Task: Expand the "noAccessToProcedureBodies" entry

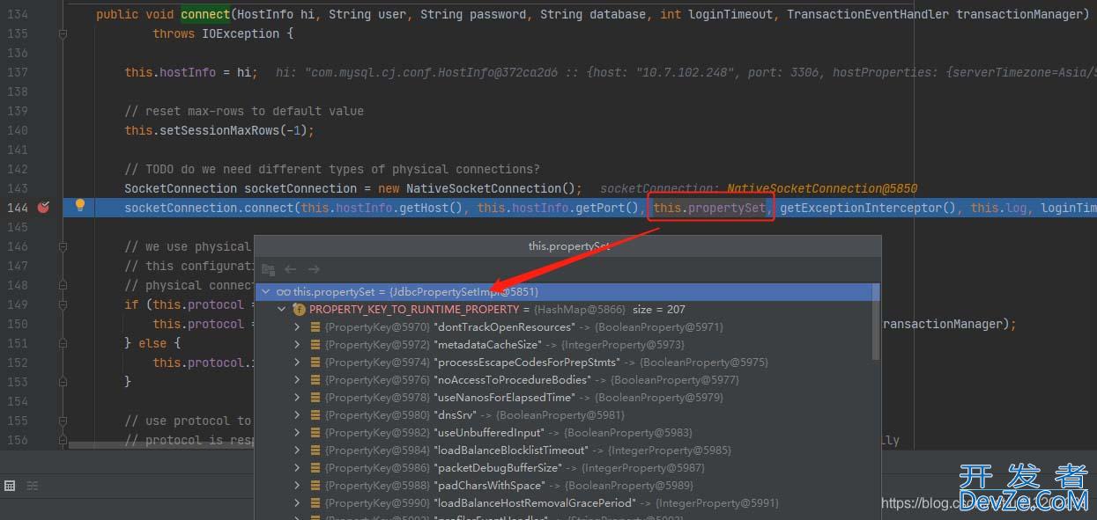Action: point(298,380)
